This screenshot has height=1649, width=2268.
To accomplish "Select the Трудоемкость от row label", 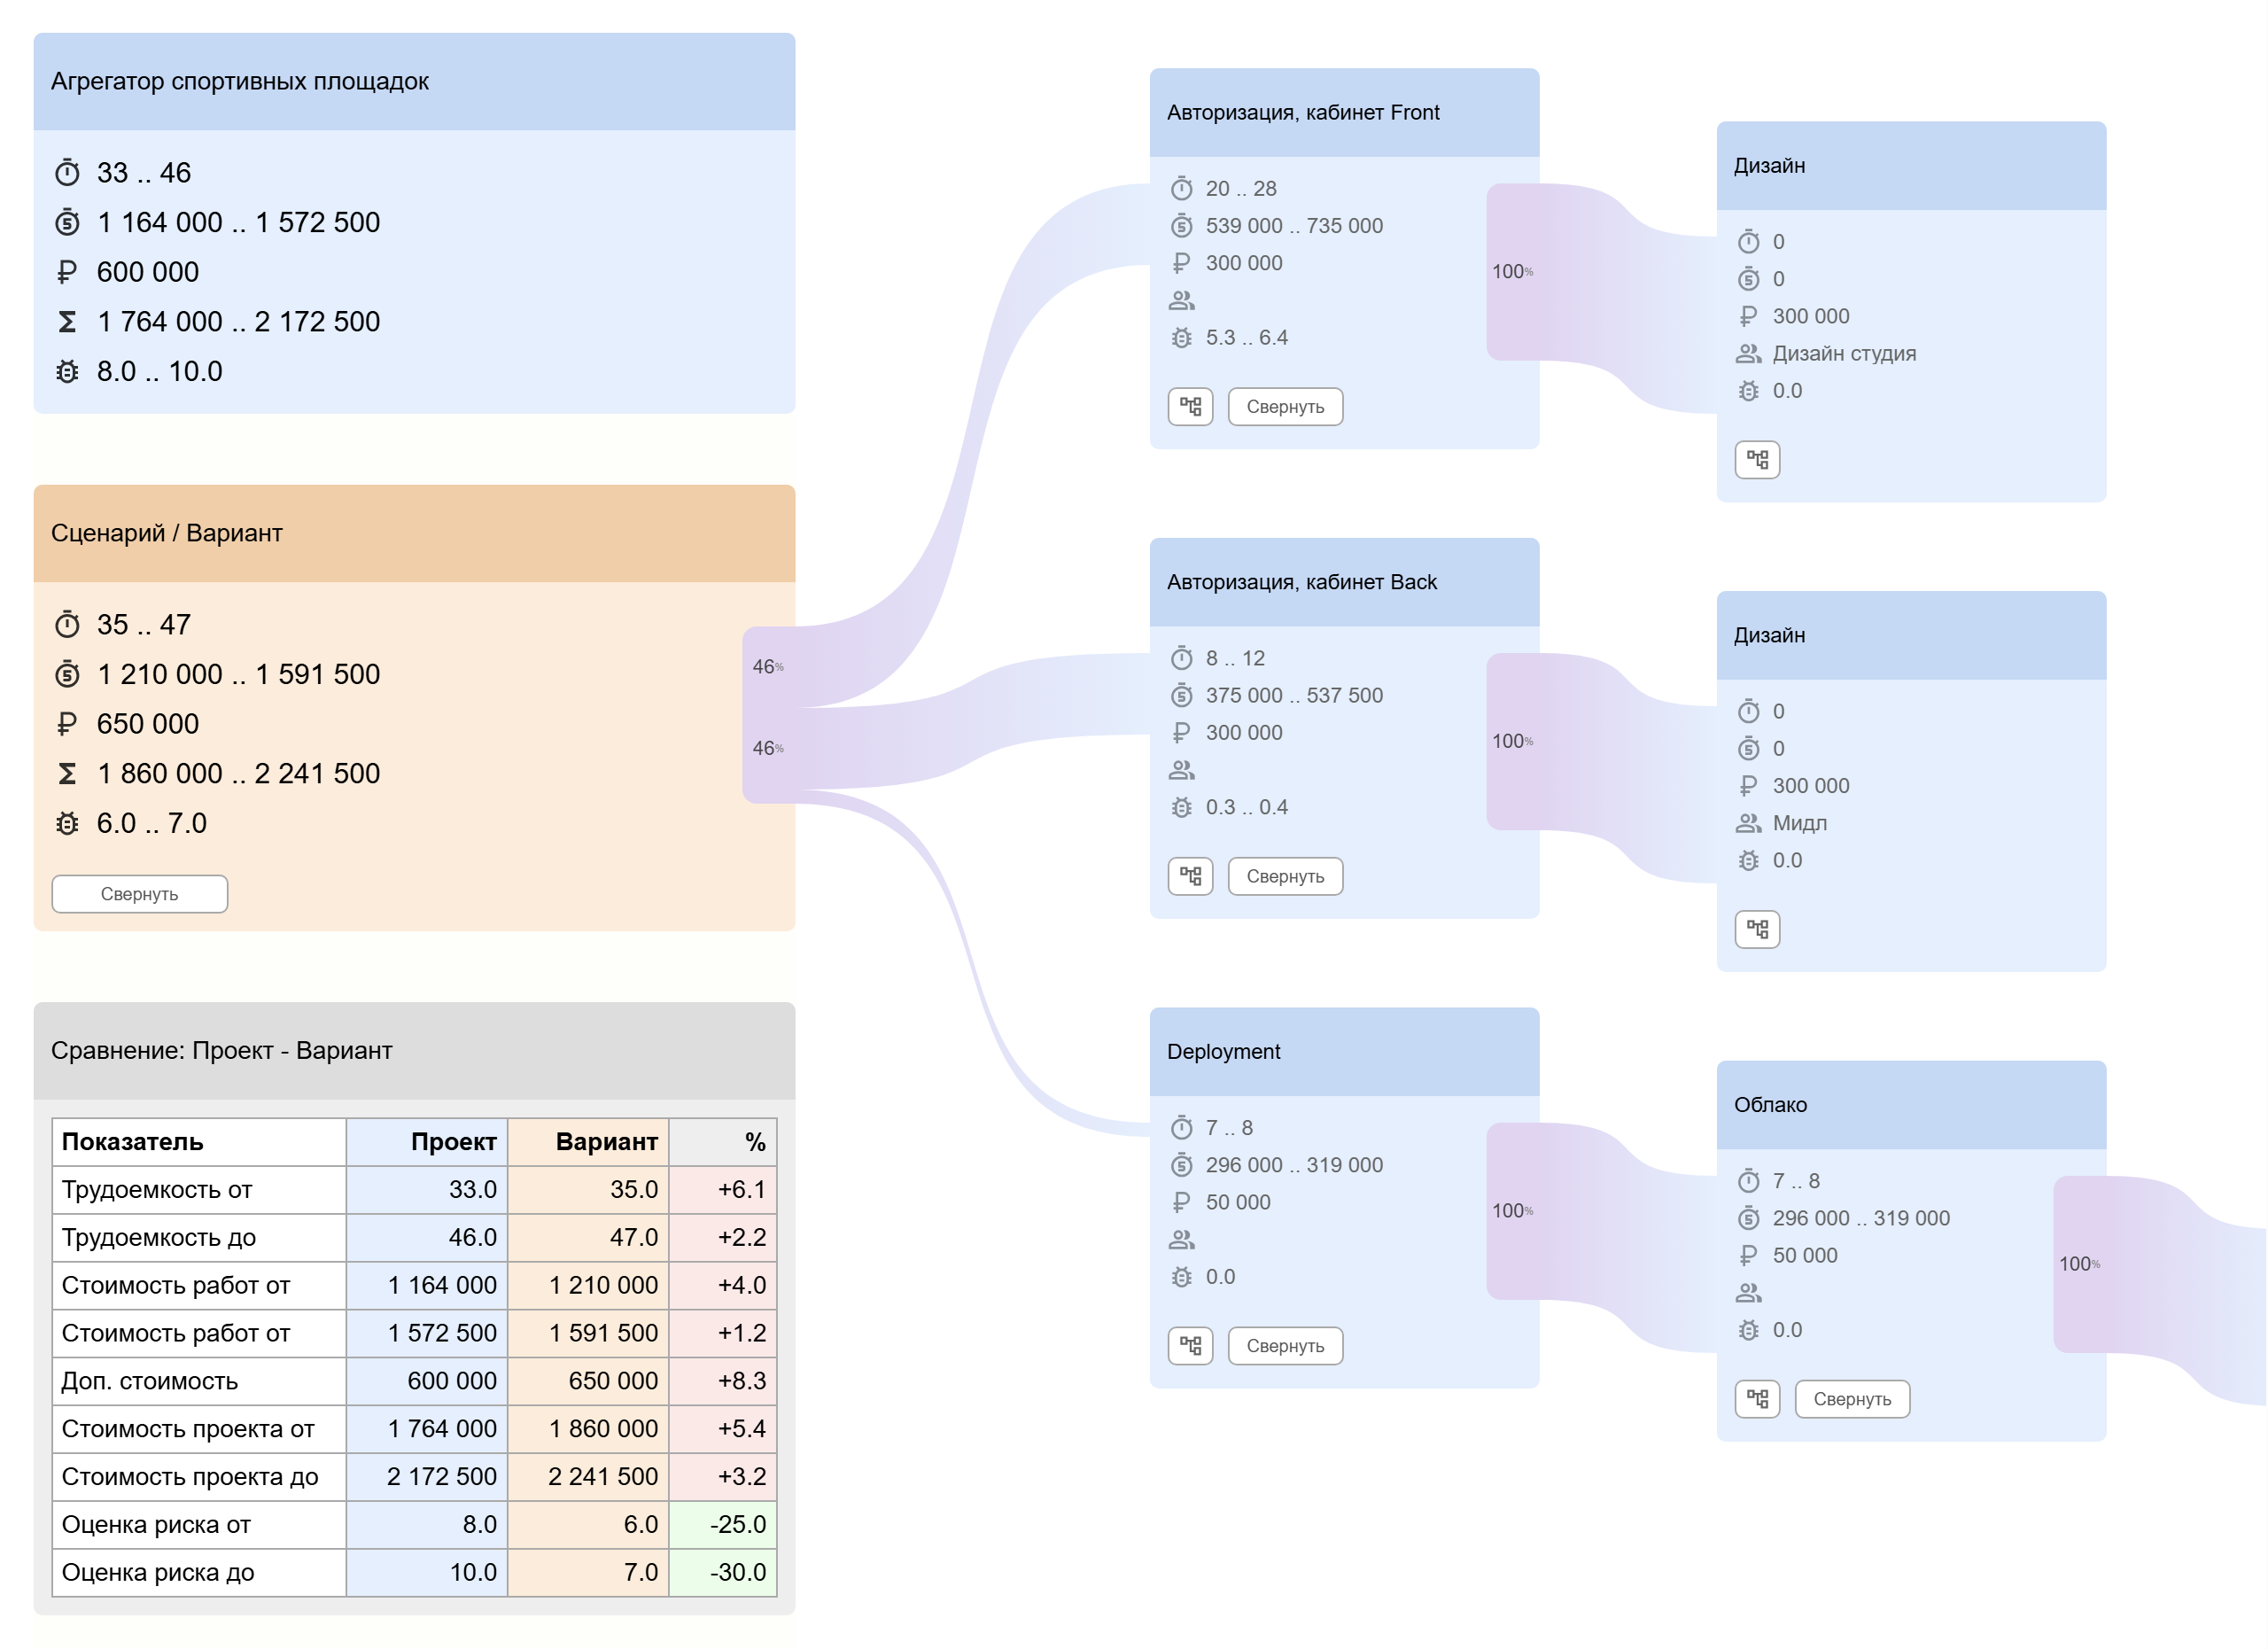I will click(x=157, y=1190).
